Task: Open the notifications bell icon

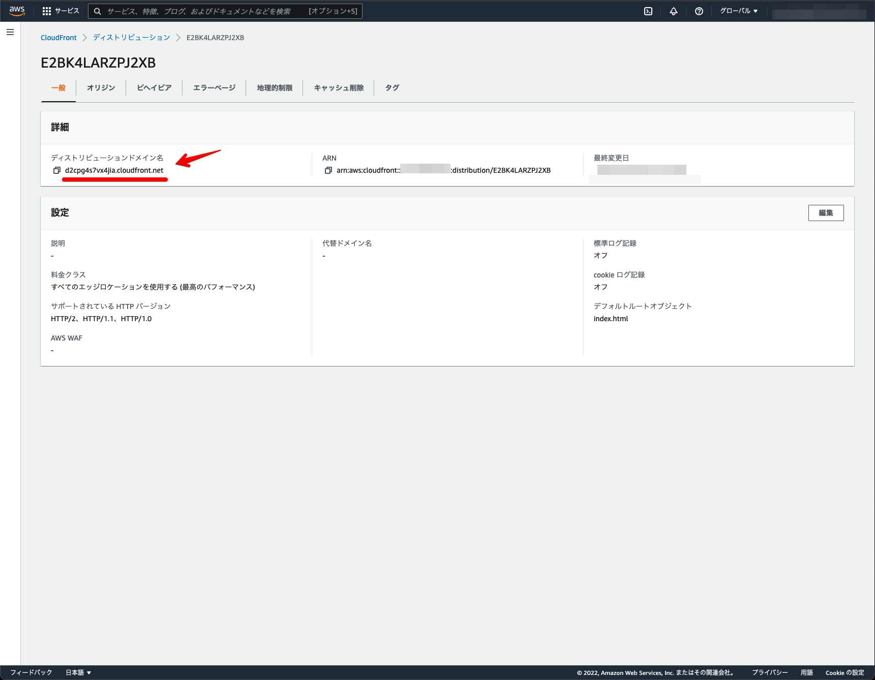Action: pyautogui.click(x=674, y=11)
